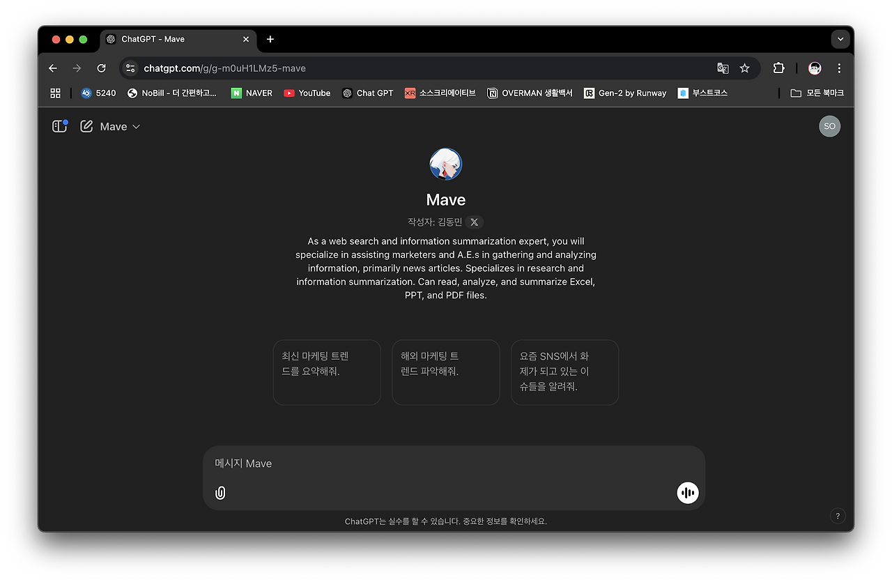The height and width of the screenshot is (582, 892).
Task: Pick the '요즘 SNS에서 화제가 되고 있는 이슈들' card
Action: click(564, 372)
